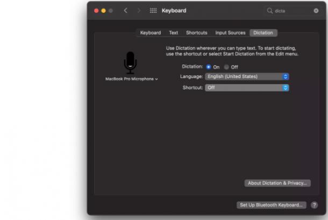
Task: Click Set Up Bluetooth Keyboard button
Action: (x=272, y=205)
